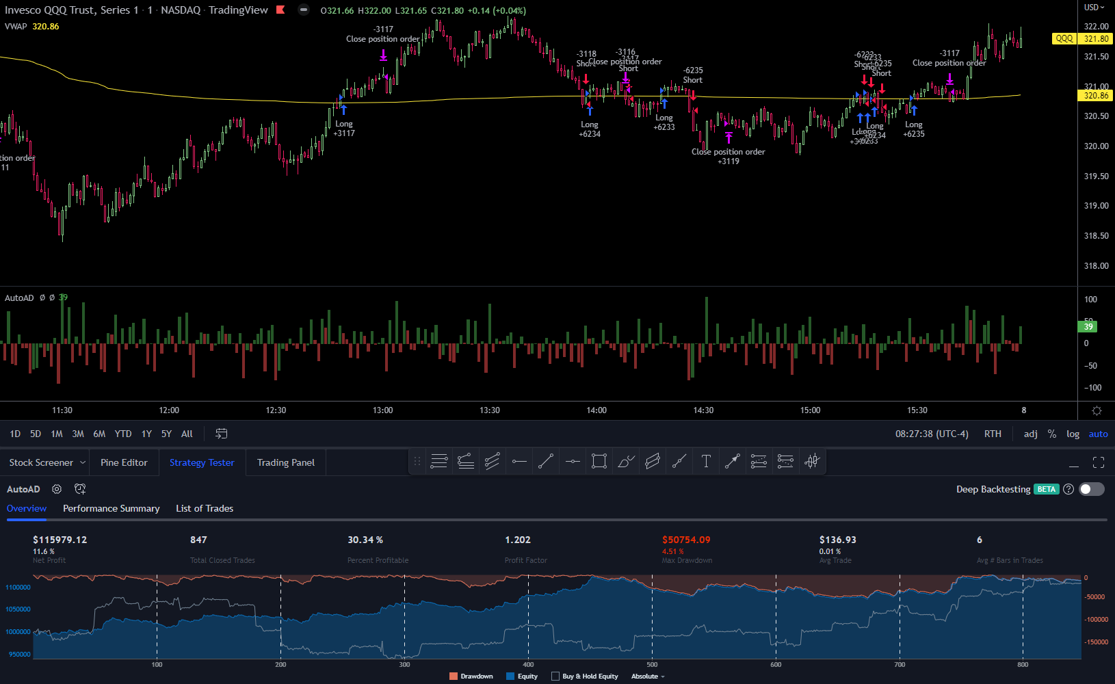Open the RTH session selector
Screen dimensions: 1115x684
coord(993,434)
